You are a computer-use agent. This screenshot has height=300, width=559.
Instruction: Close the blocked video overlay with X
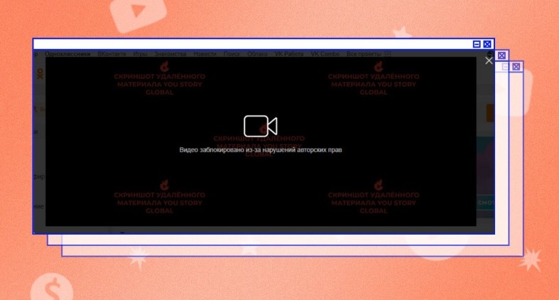click(x=489, y=60)
